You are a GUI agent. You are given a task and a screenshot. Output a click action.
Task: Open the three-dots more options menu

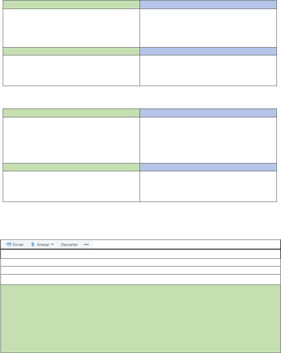point(86,244)
